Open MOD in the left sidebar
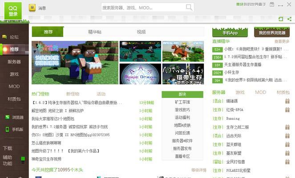Screen dimensions: 295x178 14,86
